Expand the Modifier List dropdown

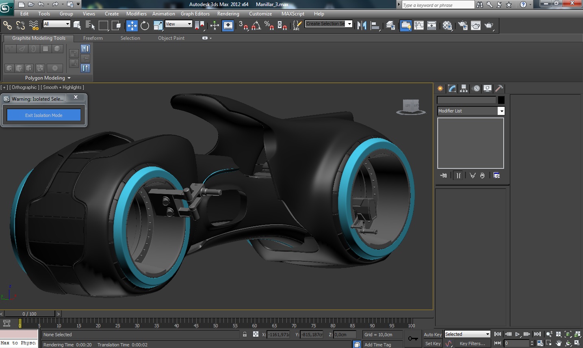point(501,111)
